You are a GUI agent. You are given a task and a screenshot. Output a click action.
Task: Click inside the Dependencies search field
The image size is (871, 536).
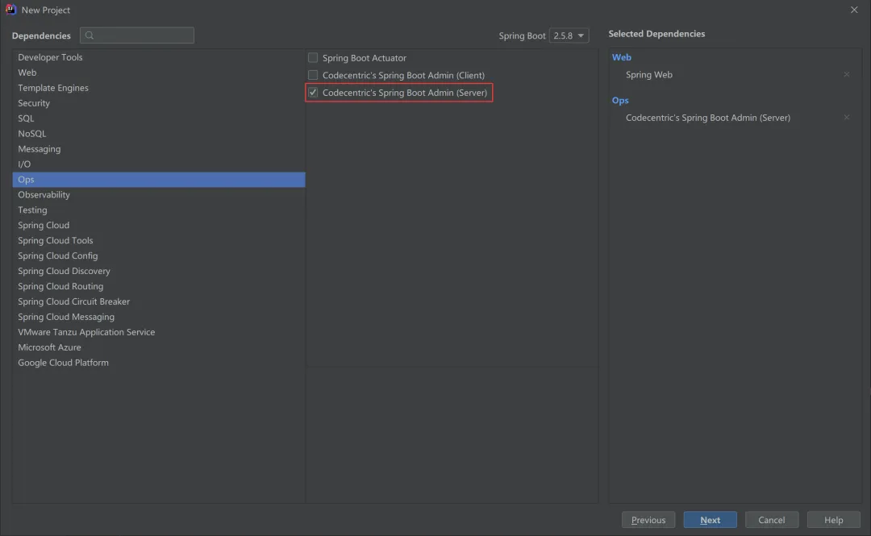pos(137,35)
